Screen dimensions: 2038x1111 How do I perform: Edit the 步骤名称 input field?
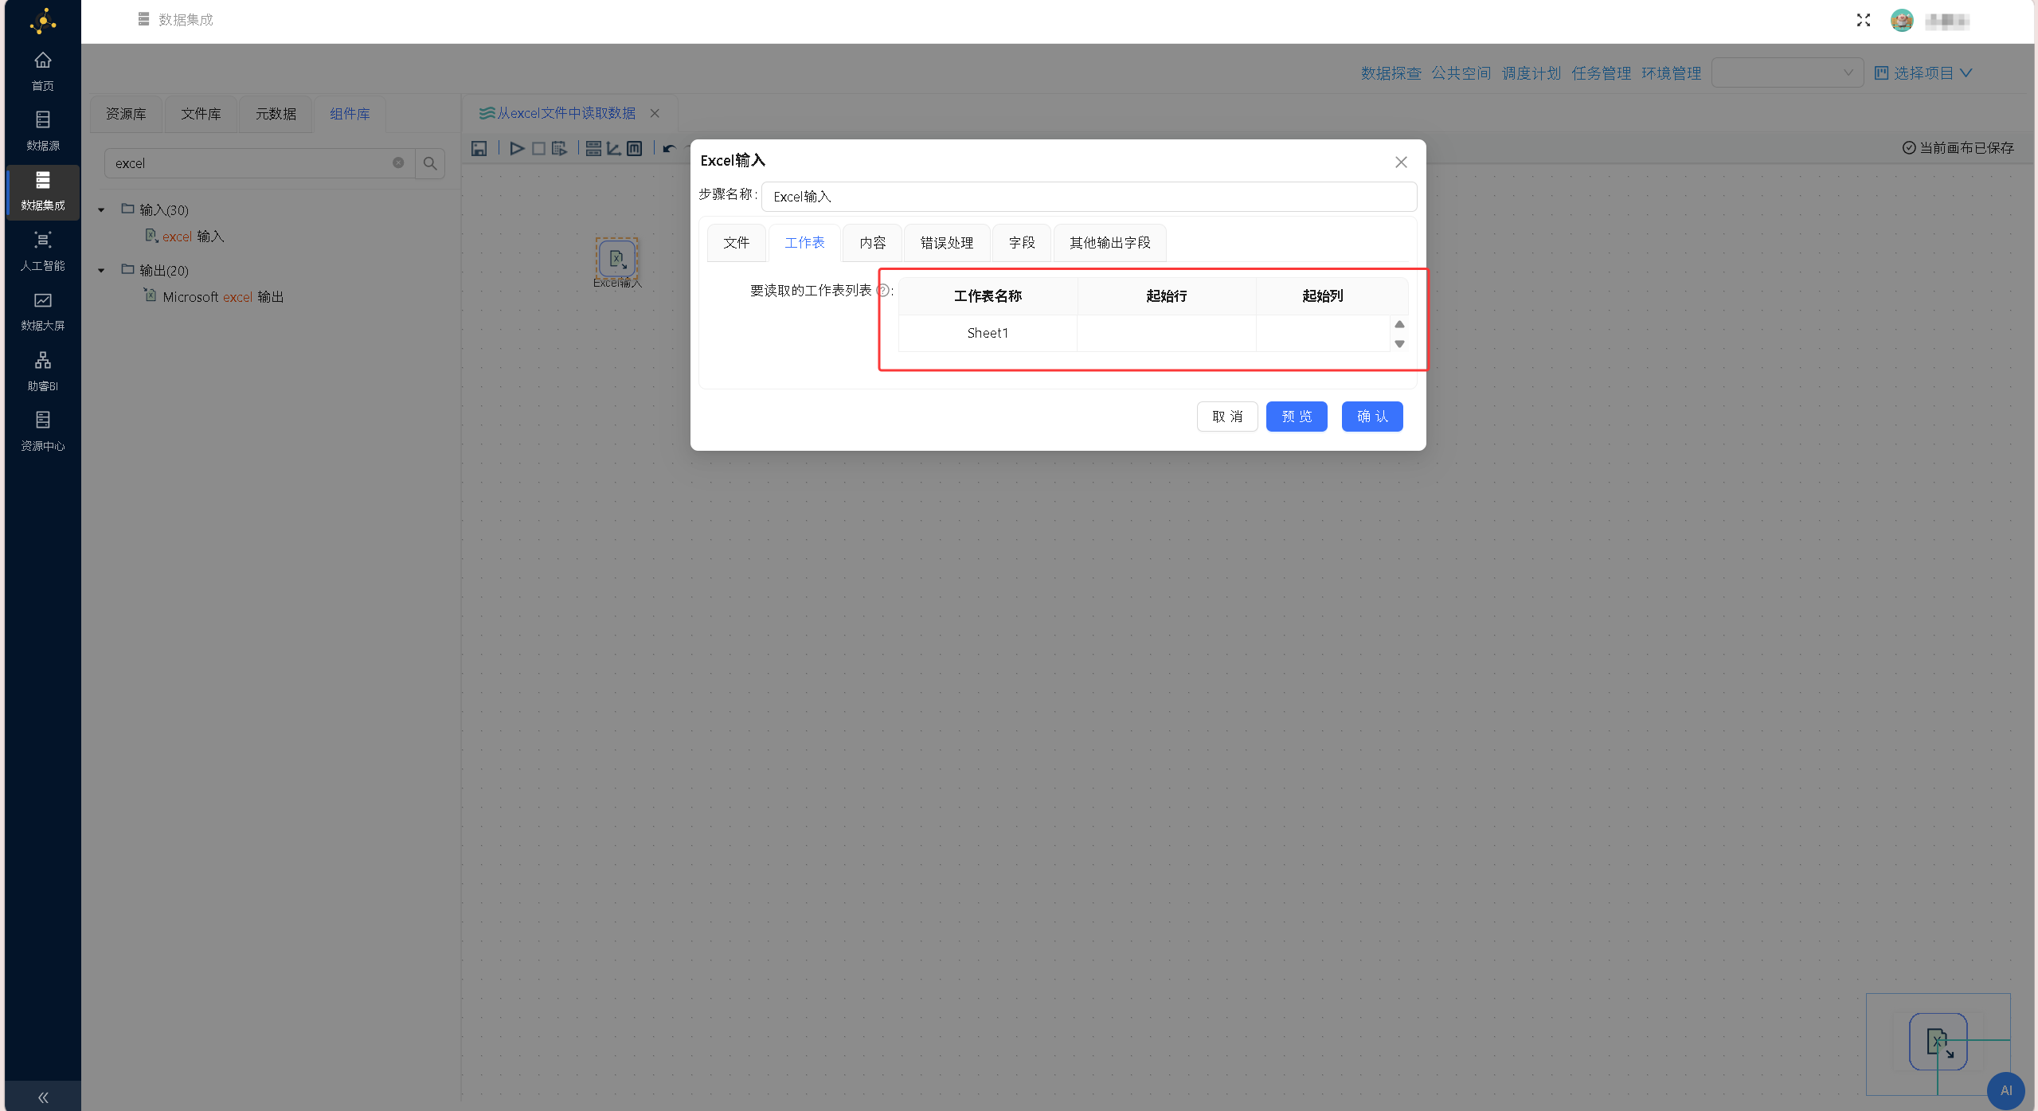[x=1089, y=197]
